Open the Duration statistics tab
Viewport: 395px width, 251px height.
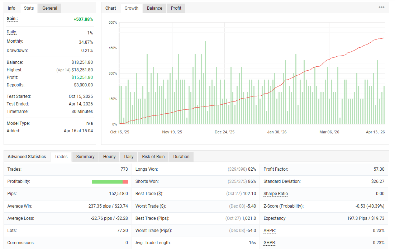tap(181, 156)
